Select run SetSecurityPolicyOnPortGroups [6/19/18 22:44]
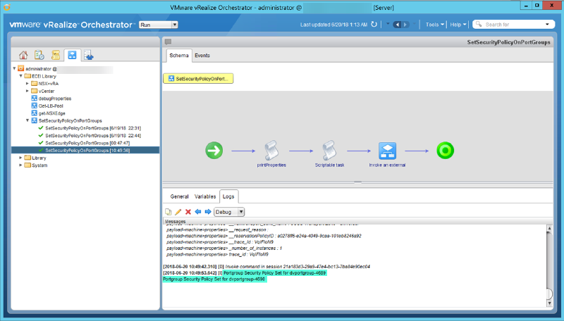The height and width of the screenshot is (321, 564). [93, 136]
